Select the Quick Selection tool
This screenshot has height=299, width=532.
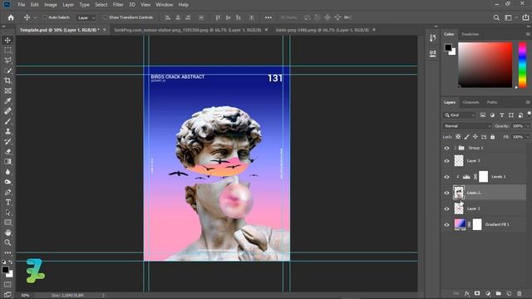coord(7,71)
